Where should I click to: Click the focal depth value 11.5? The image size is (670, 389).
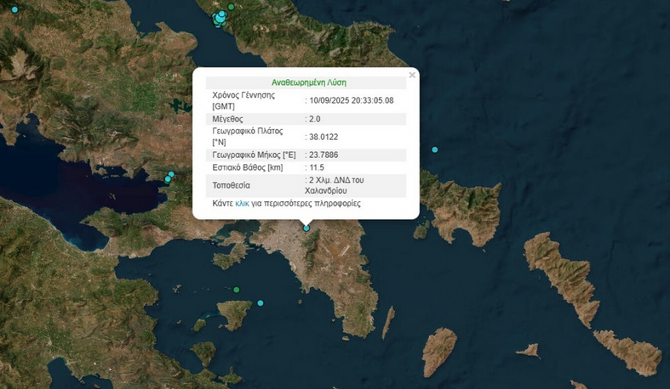point(315,168)
